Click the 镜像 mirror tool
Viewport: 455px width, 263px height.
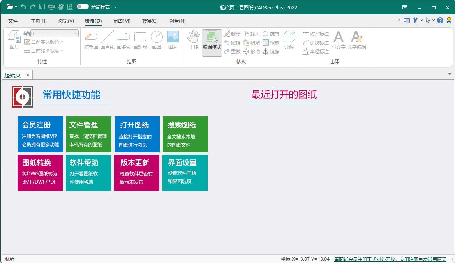(x=272, y=51)
